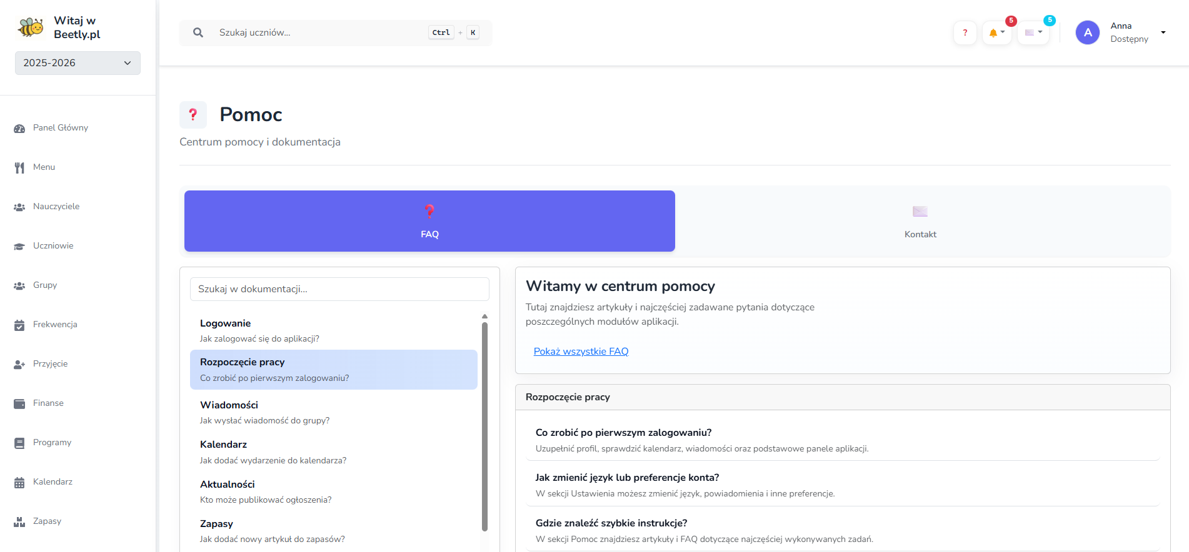Select the Wiadomości help topic
1189x552 pixels.
point(334,412)
